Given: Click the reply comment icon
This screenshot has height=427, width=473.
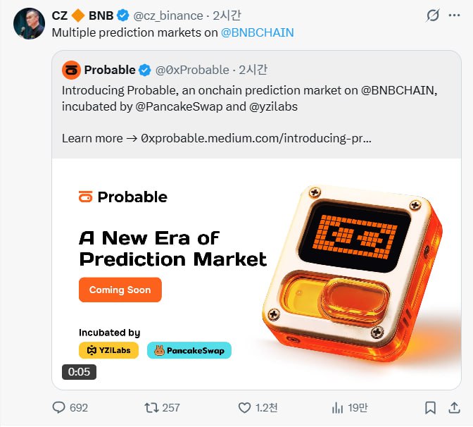Looking at the screenshot, I should (x=59, y=407).
